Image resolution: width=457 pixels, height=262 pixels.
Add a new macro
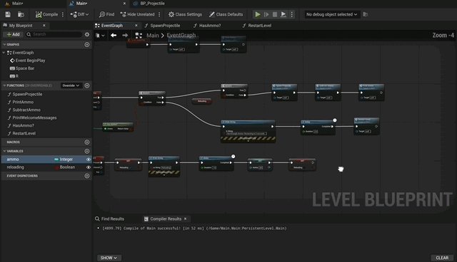(87, 142)
